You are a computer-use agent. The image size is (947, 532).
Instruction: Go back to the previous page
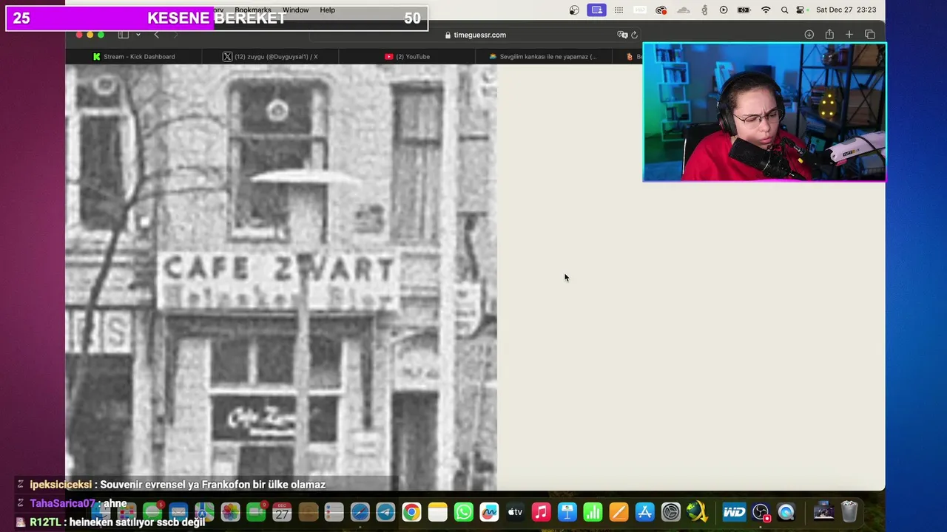click(156, 35)
